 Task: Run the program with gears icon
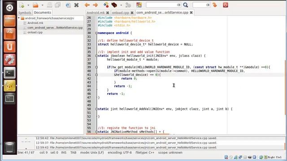(128, 5)
